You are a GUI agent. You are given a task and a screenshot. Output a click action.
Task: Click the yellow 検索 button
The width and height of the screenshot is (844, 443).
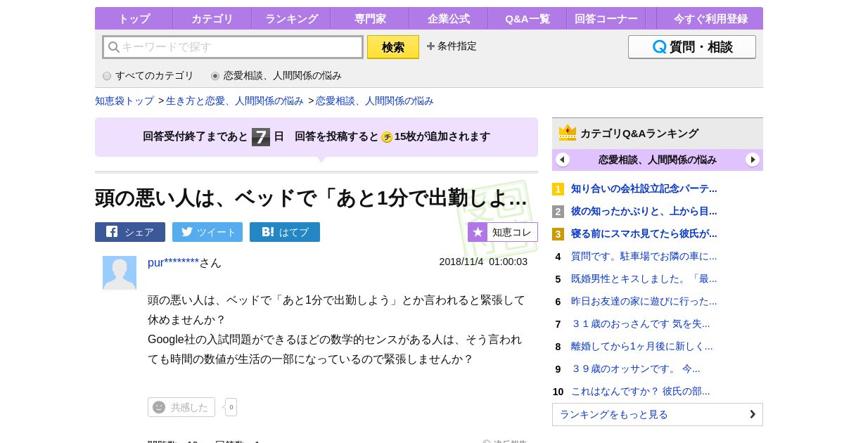(392, 47)
